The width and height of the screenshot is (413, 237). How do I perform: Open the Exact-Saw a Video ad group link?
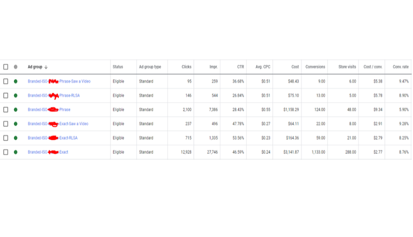tap(58, 124)
